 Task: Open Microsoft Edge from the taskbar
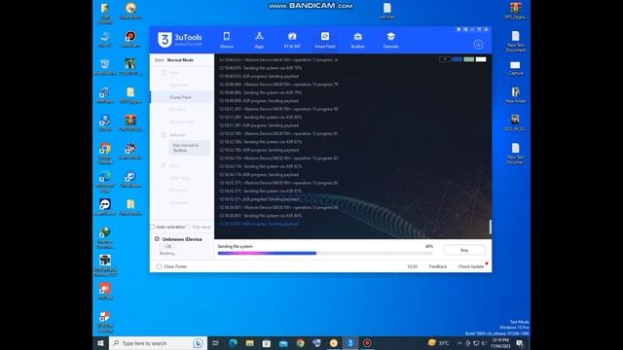point(233,343)
